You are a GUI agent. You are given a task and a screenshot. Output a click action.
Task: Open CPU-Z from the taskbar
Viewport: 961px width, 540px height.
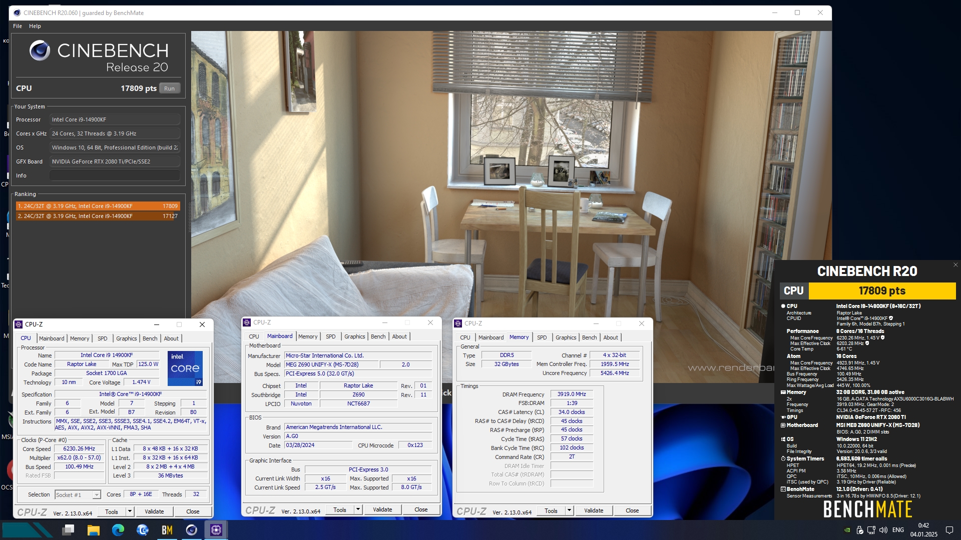pos(216,530)
